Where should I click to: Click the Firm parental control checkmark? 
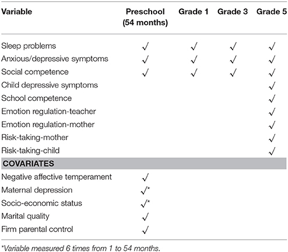(x=145, y=230)
